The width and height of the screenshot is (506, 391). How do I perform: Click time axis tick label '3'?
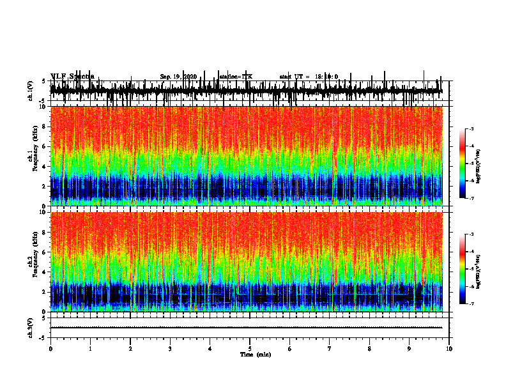[x=170, y=349]
